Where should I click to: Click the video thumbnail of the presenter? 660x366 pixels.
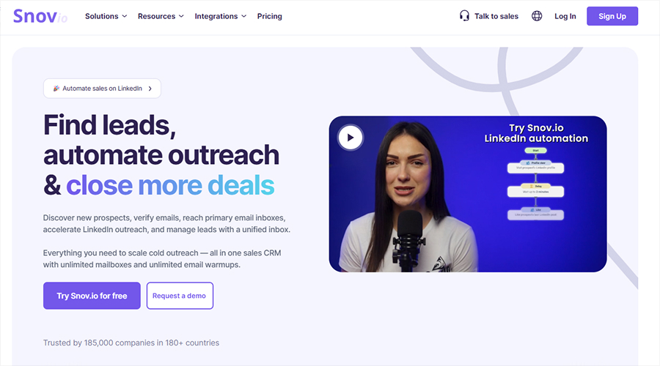(468, 194)
